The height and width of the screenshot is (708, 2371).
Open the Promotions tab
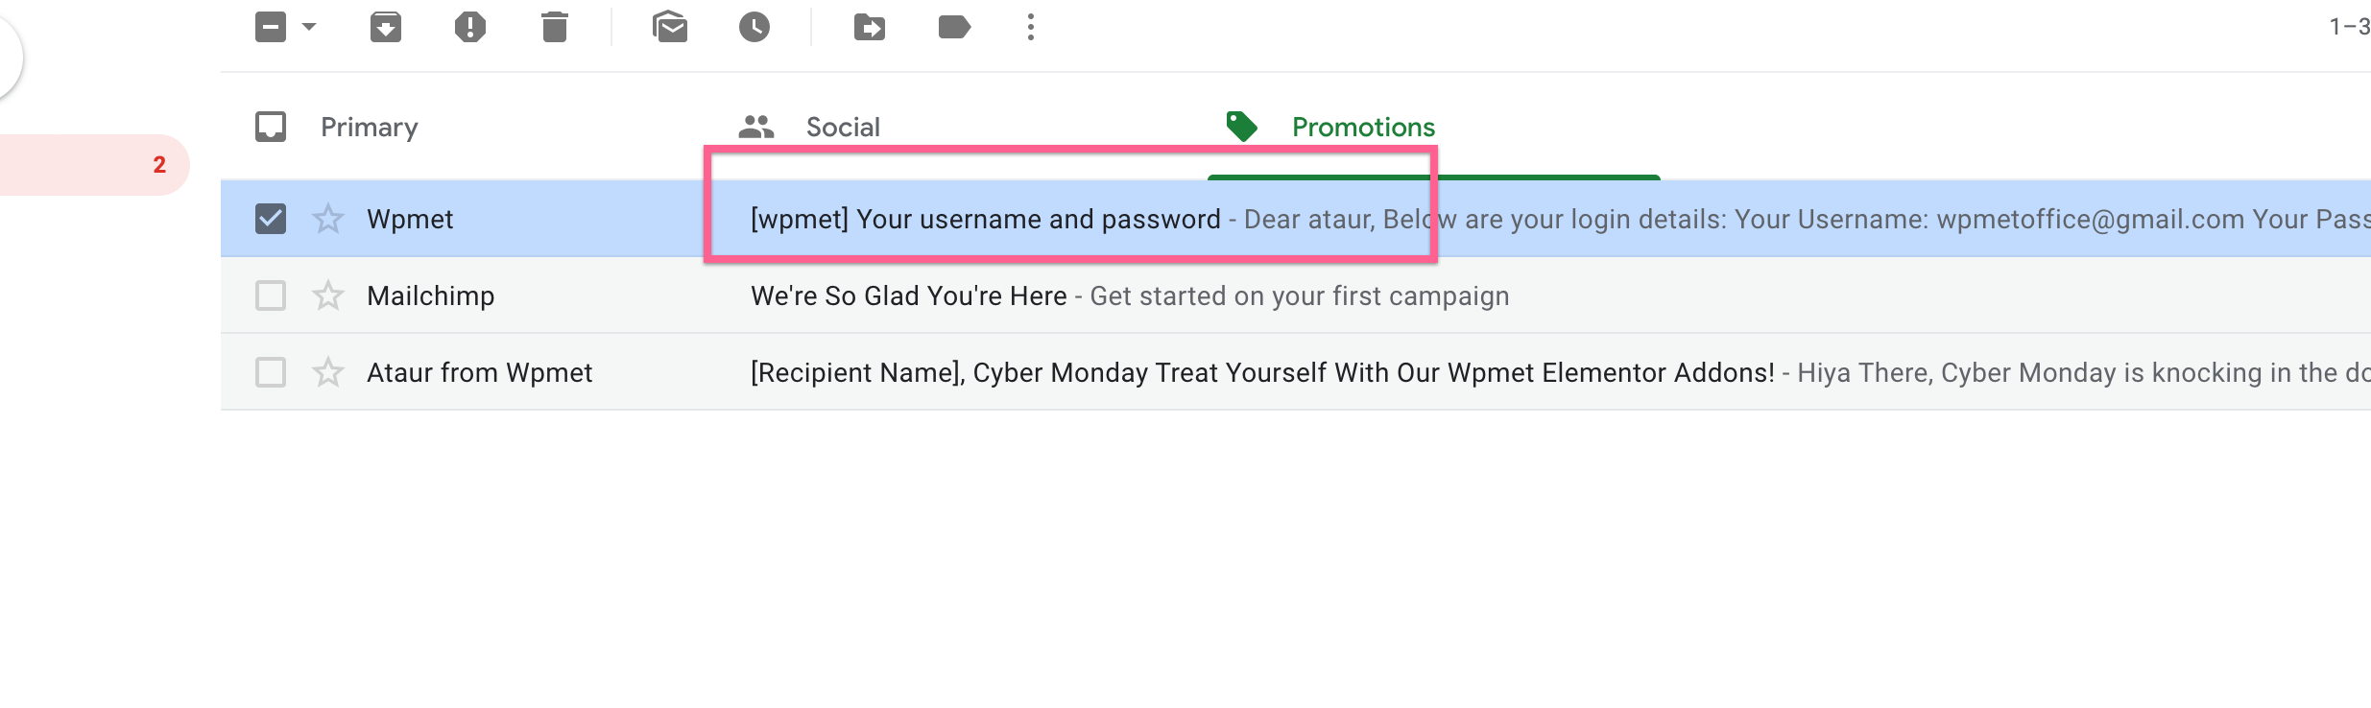[1363, 127]
